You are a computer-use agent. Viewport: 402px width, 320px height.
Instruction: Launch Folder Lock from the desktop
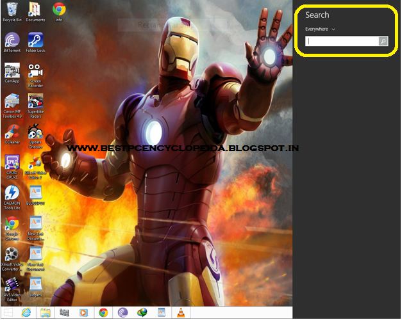click(x=35, y=42)
